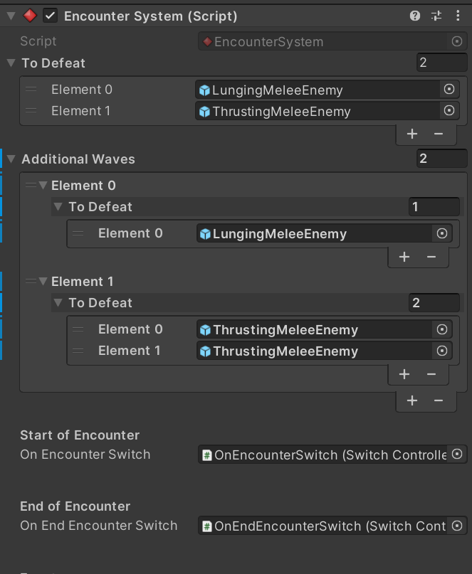Toggle Encounter System component enabled checkbox
The height and width of the screenshot is (574, 472).
(51, 16)
